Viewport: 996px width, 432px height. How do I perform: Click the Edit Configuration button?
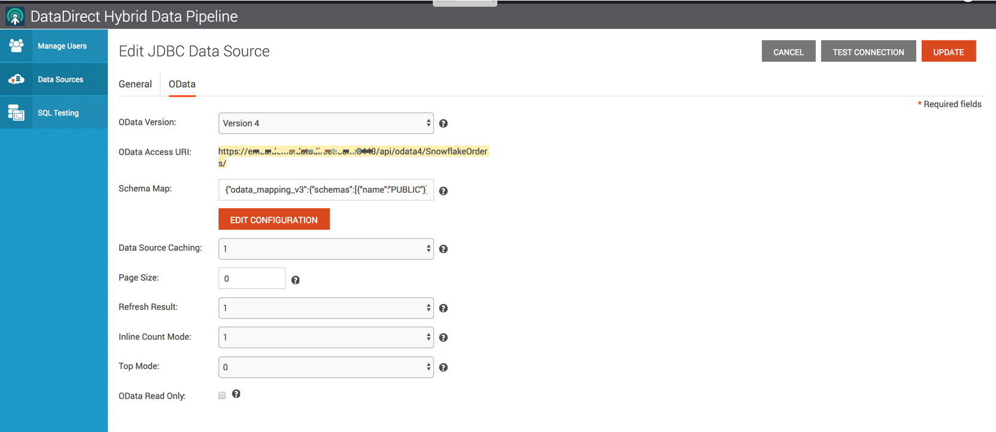(274, 220)
